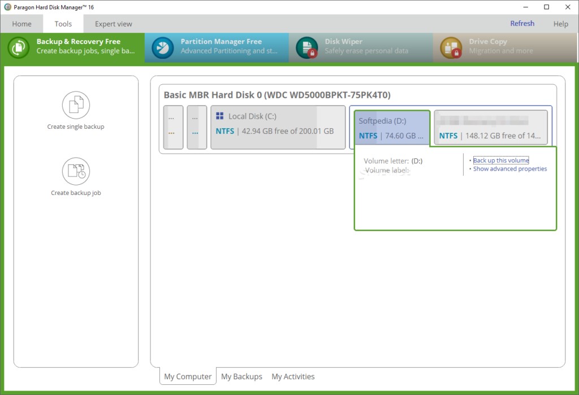
Task: Click the Disk Wiper locked document icon
Action: point(307,47)
